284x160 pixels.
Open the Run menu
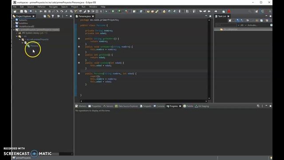click(83, 7)
